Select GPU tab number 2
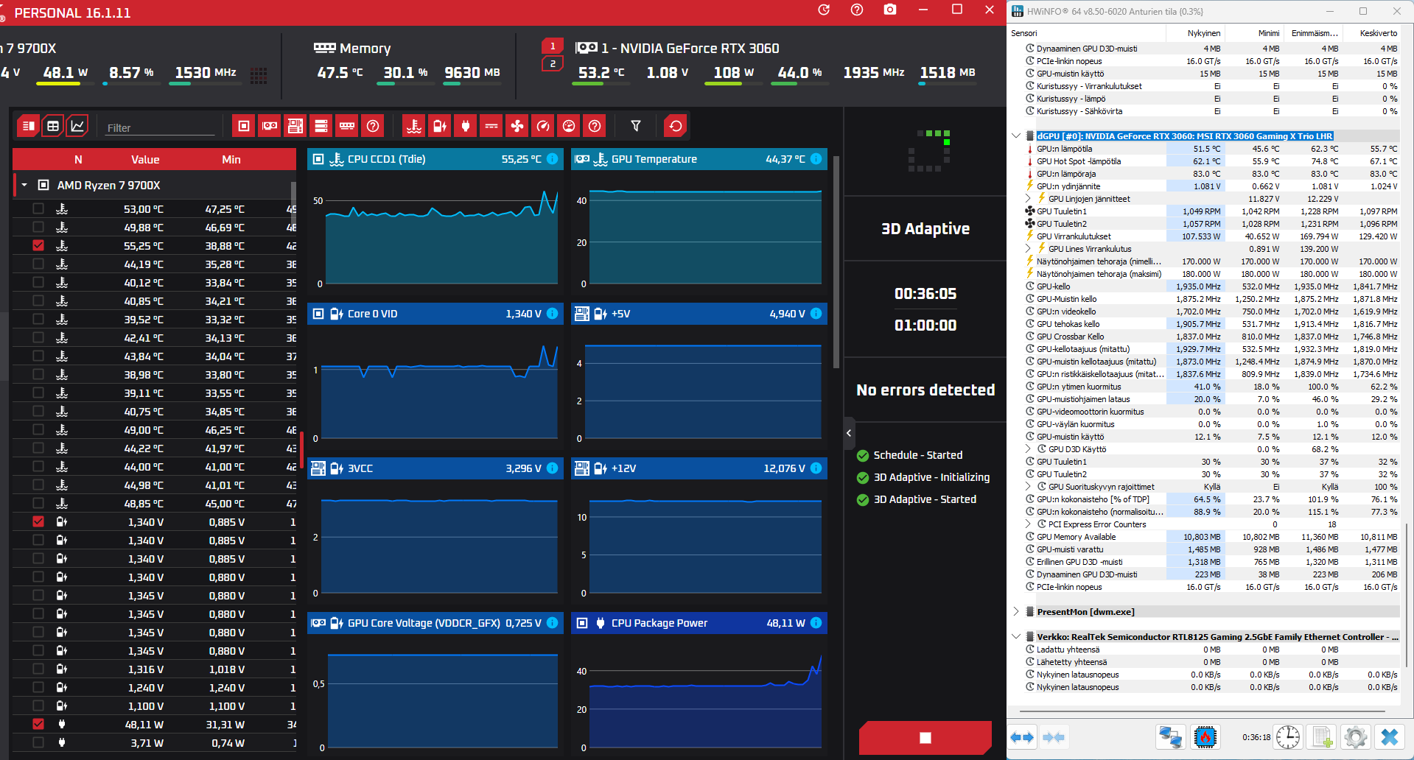1414x760 pixels. [x=553, y=63]
